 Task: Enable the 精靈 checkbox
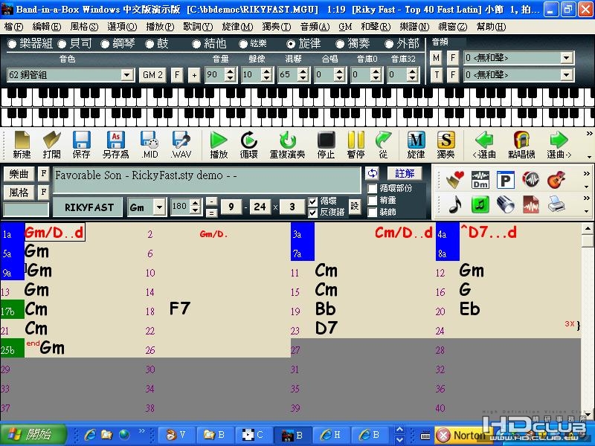coord(373,200)
